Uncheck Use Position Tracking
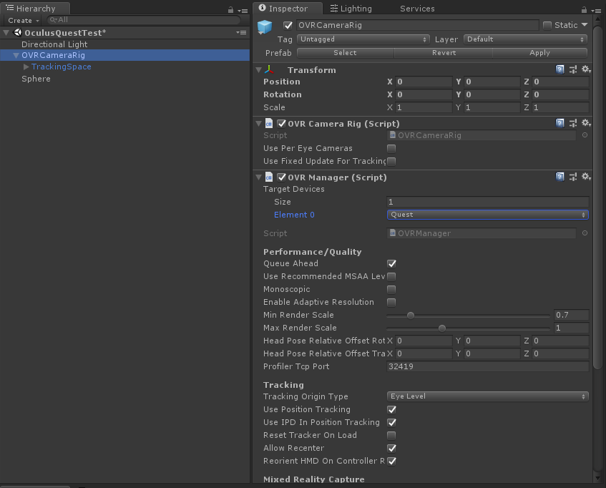Image resolution: width=606 pixels, height=488 pixels. tap(391, 409)
